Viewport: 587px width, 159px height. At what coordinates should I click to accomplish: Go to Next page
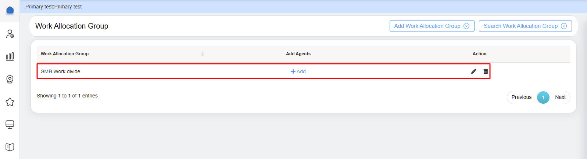(560, 97)
